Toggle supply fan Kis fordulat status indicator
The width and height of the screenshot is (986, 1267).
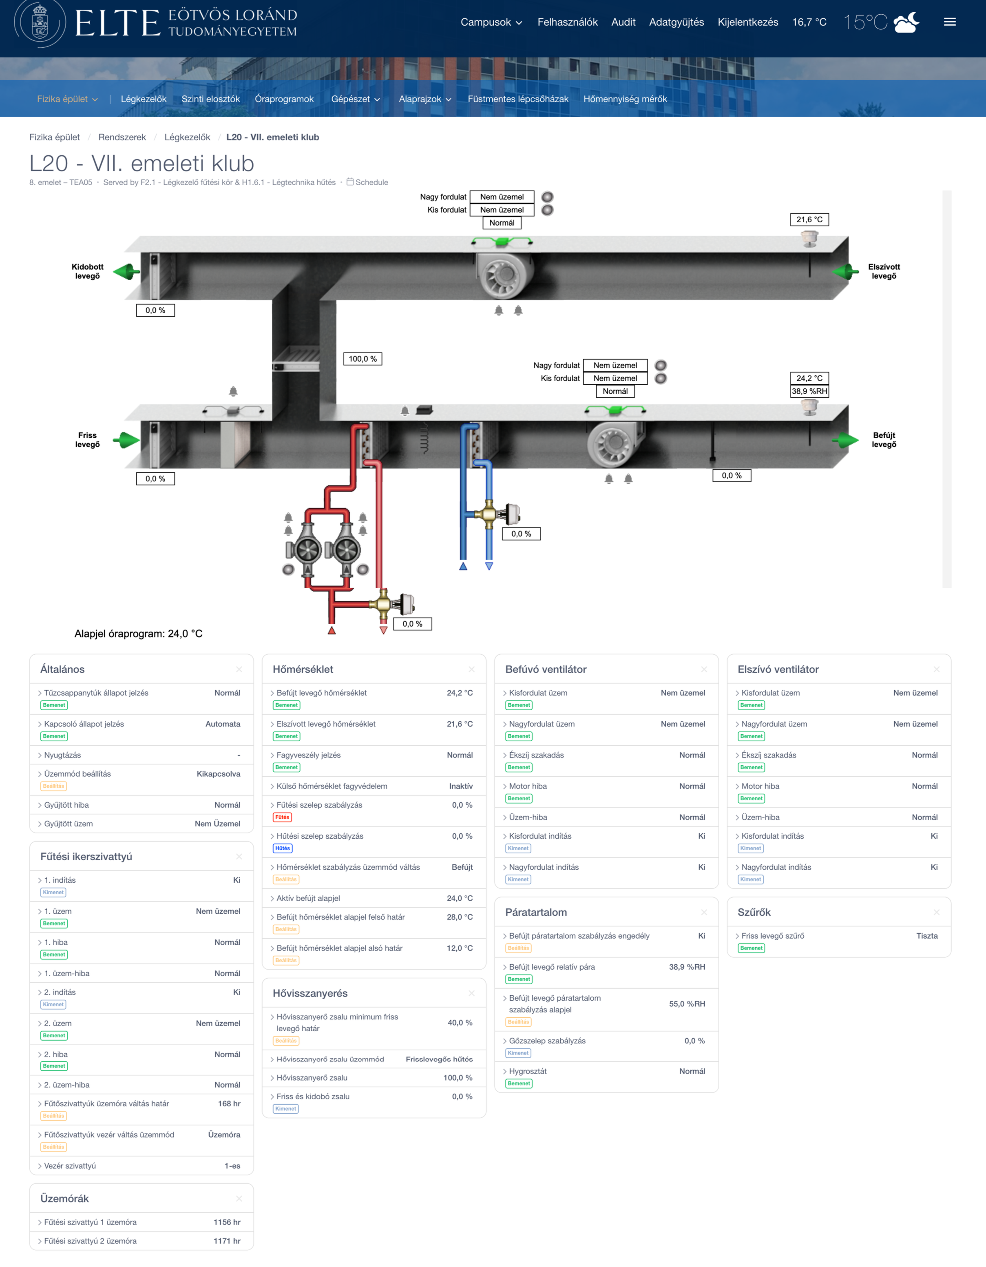[x=661, y=378]
